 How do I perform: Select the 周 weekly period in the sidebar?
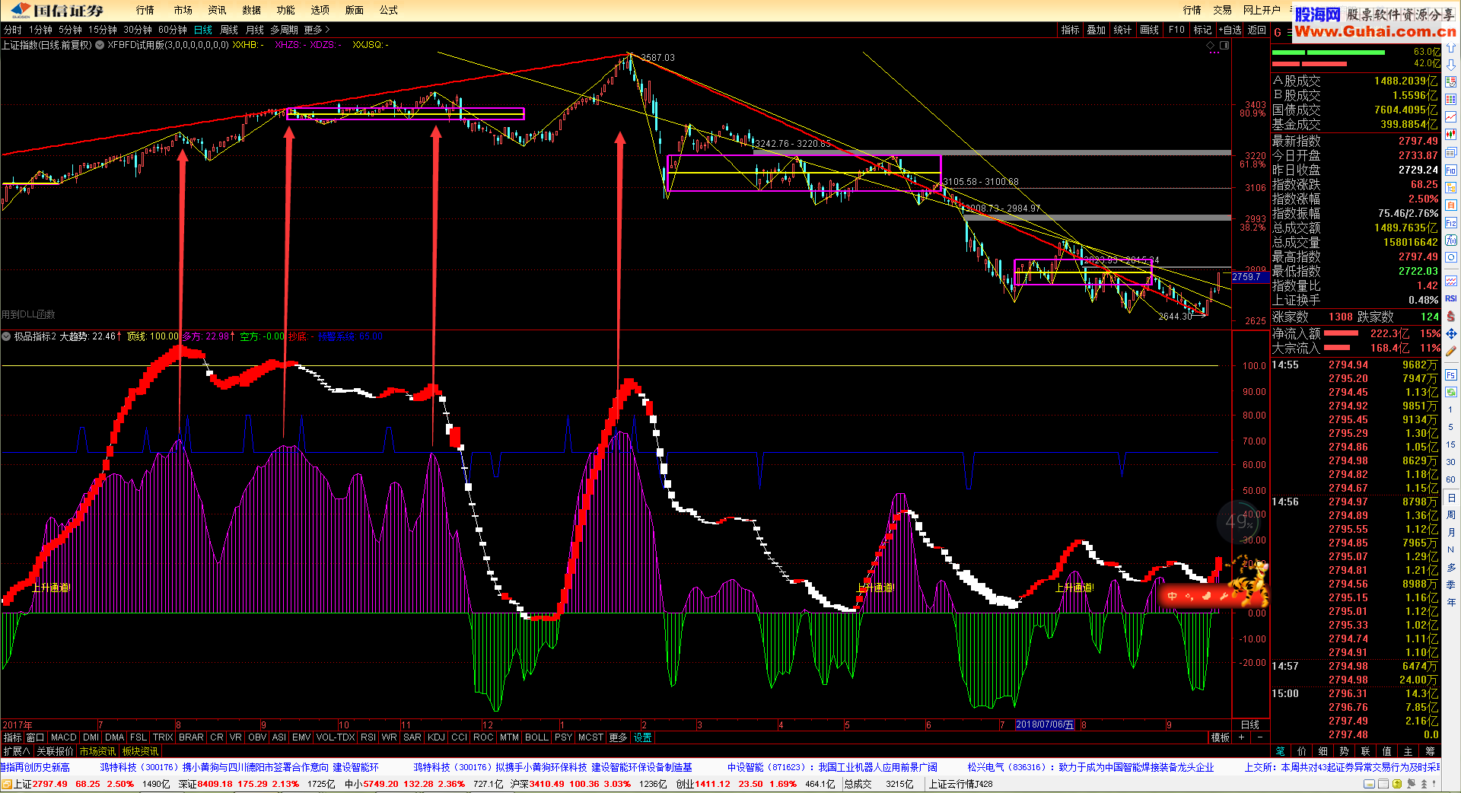1450,515
